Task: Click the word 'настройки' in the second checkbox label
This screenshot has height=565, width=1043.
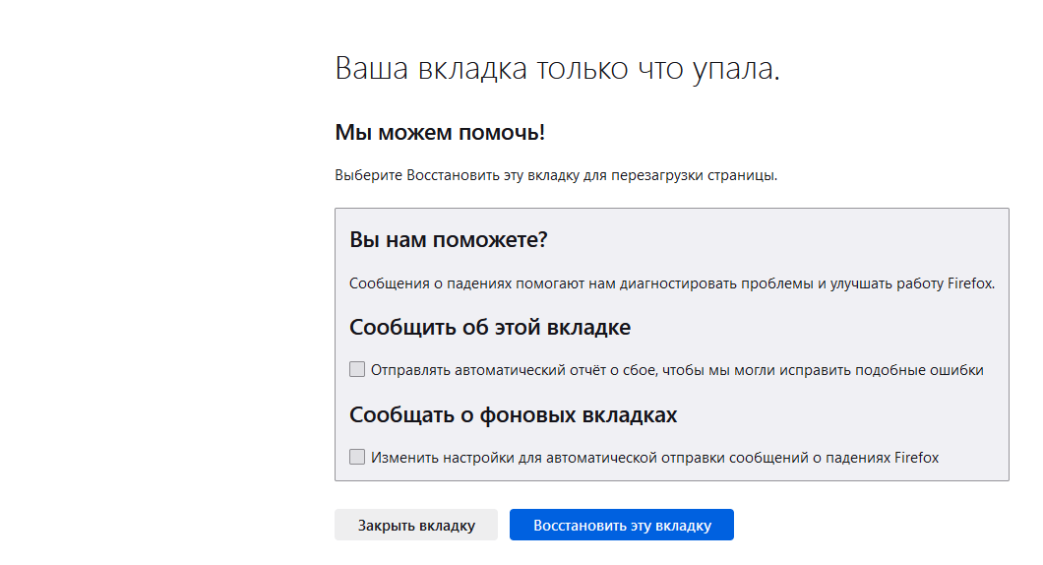Action: pyautogui.click(x=461, y=457)
